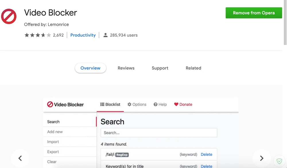Switch to the Reviews tab
The width and height of the screenshot is (287, 168).
pyautogui.click(x=126, y=68)
